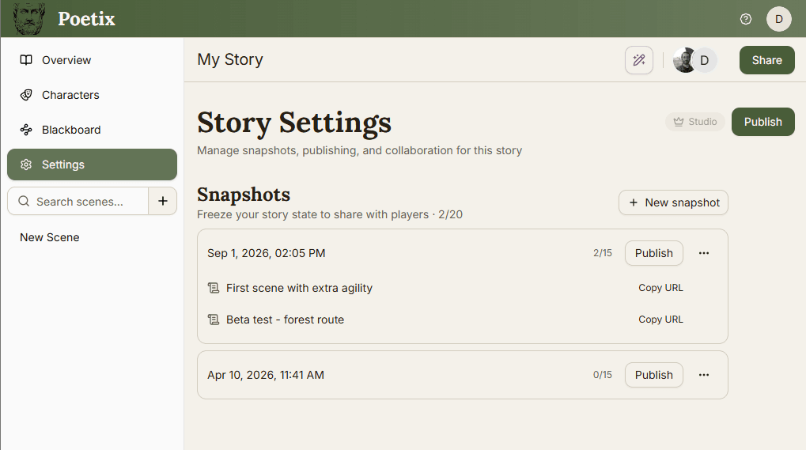Publish the Apr 10, 2026 snapshot
The width and height of the screenshot is (806, 450).
tap(654, 375)
